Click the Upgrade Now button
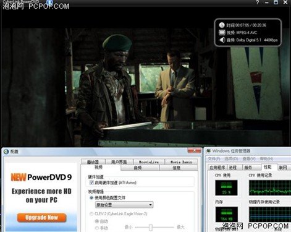 41,218
